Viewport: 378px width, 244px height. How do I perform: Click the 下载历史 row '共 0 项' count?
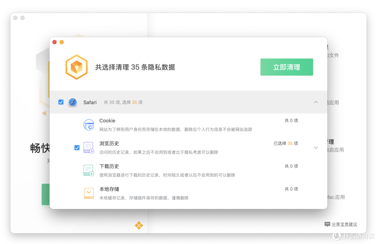point(291,166)
